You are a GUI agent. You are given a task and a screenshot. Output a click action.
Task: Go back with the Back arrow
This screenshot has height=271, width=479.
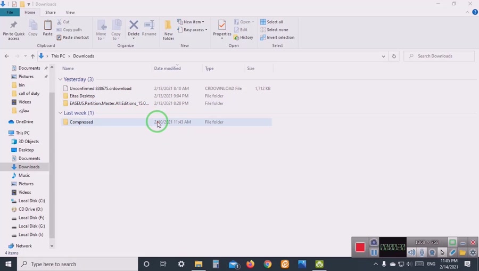coord(7,56)
